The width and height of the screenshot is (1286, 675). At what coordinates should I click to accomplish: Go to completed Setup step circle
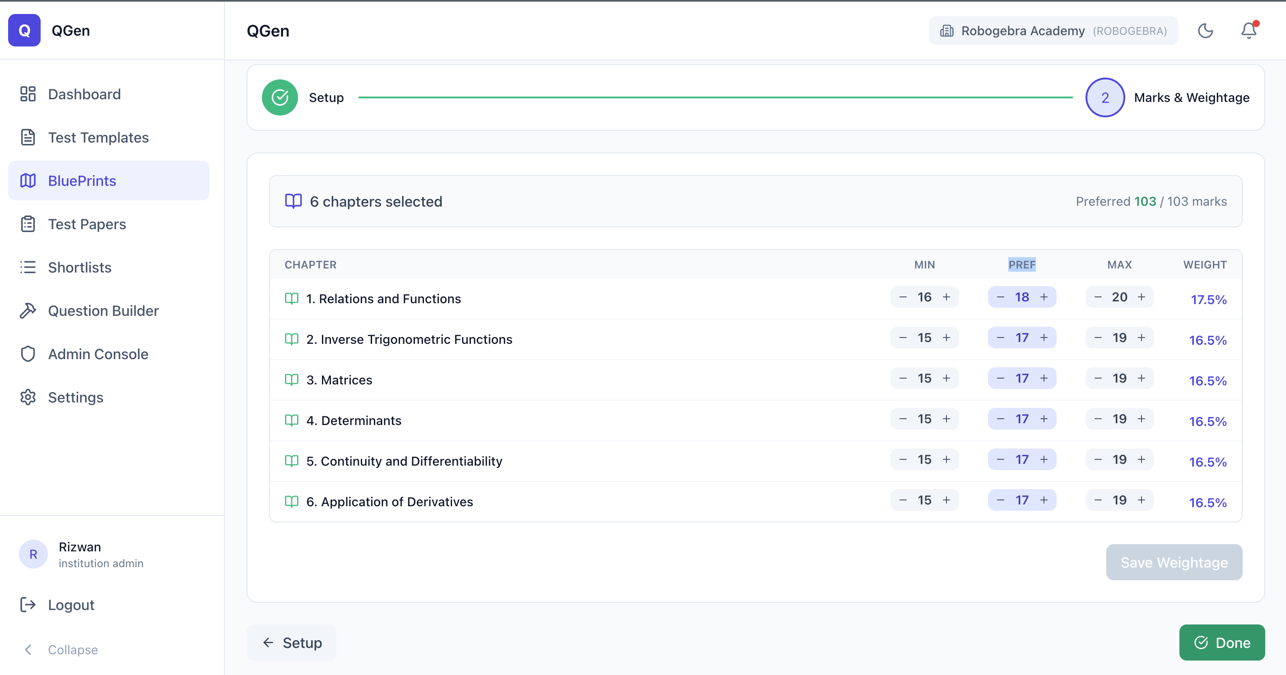pyautogui.click(x=280, y=97)
